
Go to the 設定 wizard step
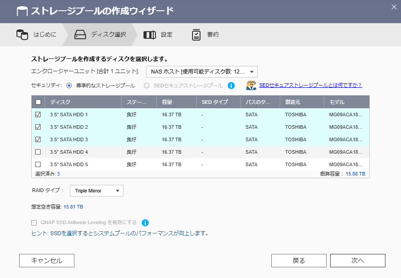(x=158, y=34)
